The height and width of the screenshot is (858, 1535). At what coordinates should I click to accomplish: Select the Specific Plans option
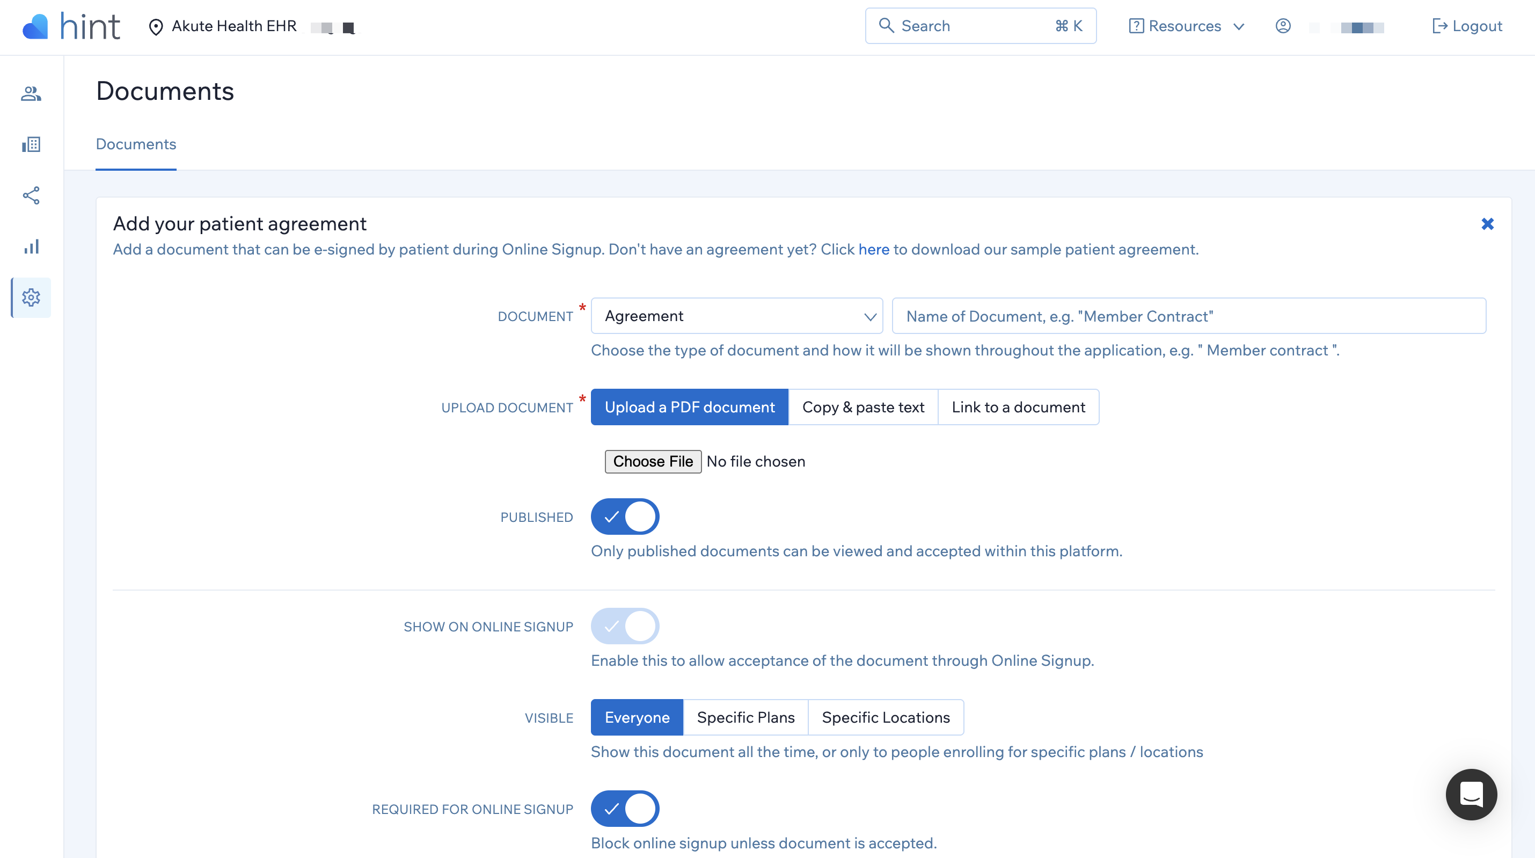coord(745,717)
